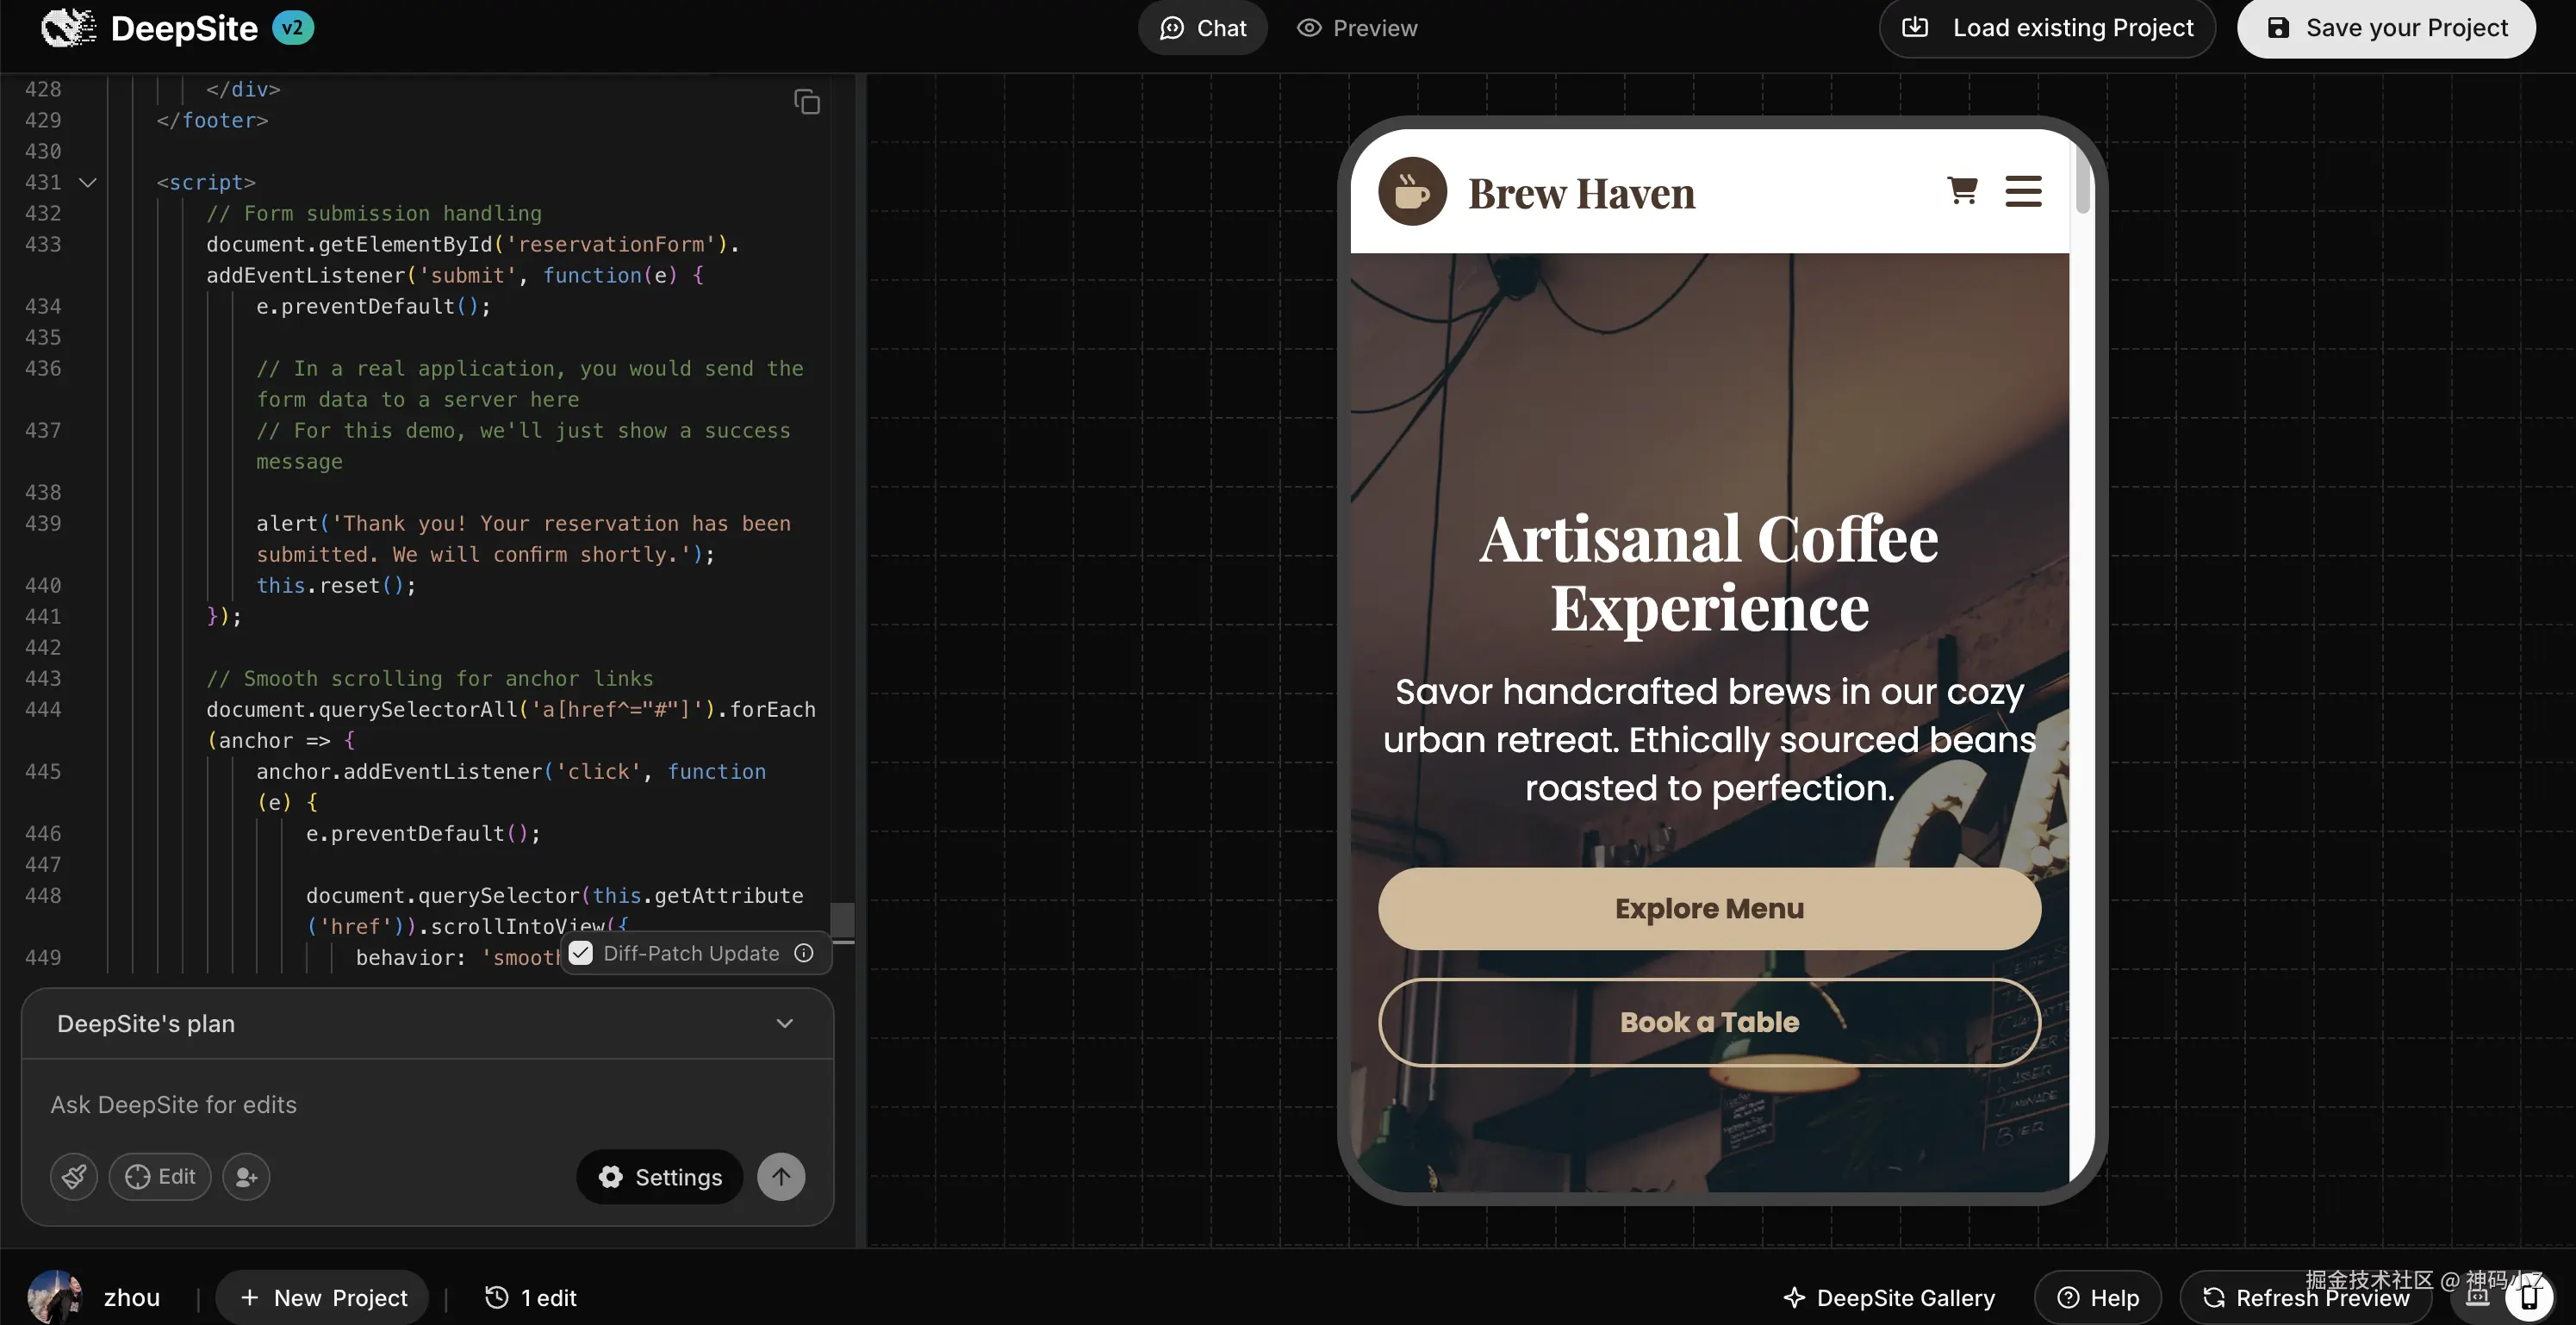Screen dimensions: 2576x1325
Task: Open the Settings popup
Action: click(x=660, y=1176)
